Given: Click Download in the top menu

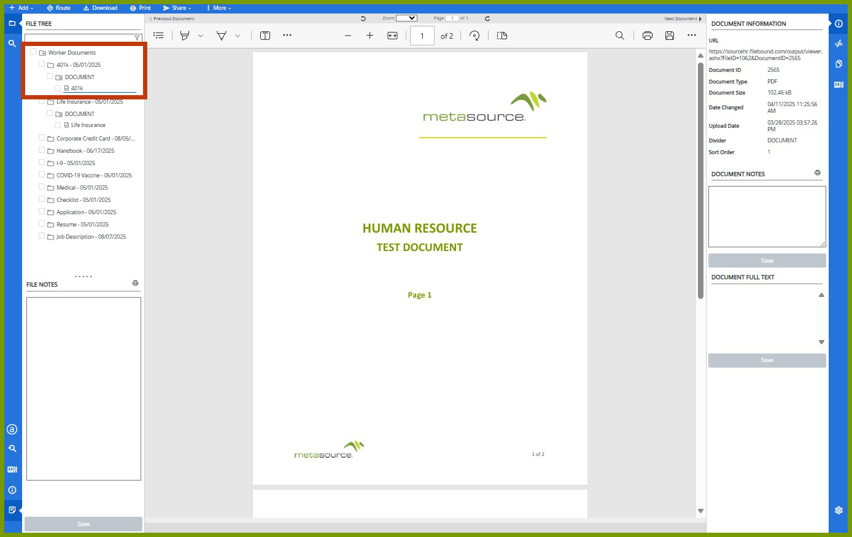Looking at the screenshot, I should pyautogui.click(x=101, y=8).
